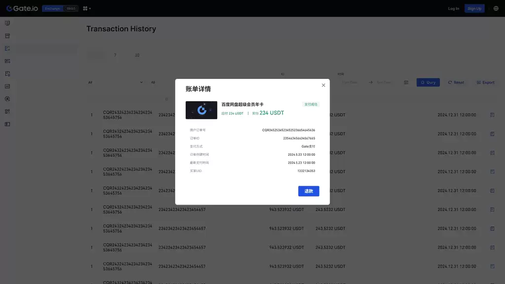This screenshot has height=284, width=505.
Task: Select the 30 days range tab
Action: [137, 55]
